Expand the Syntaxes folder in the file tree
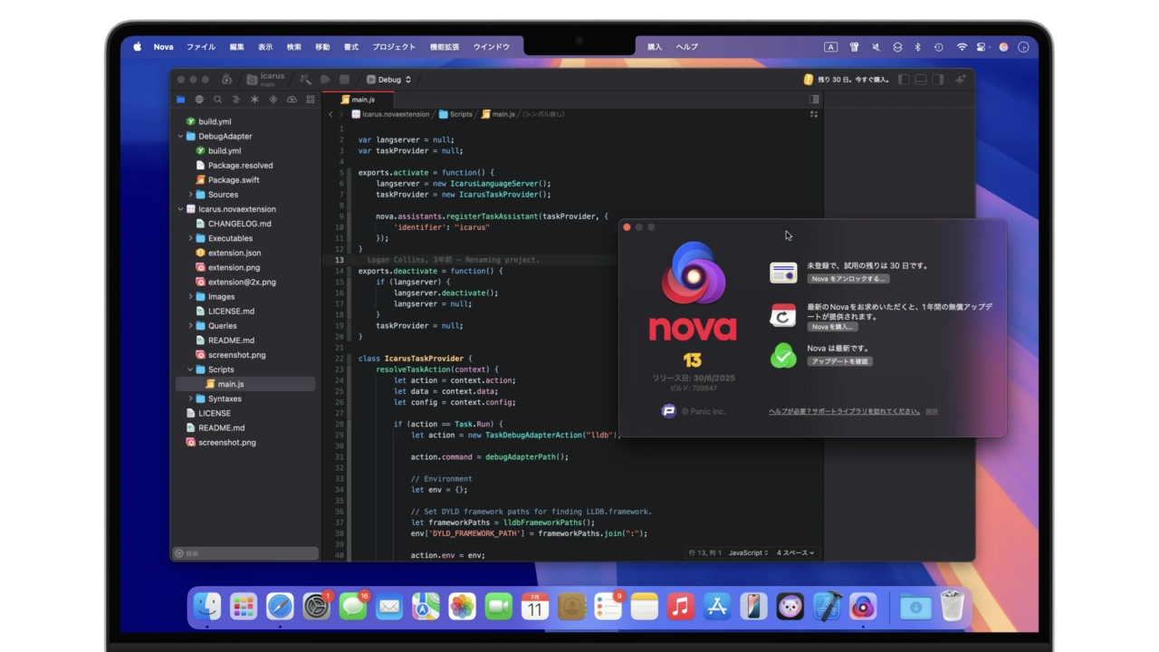Screen dimensions: 1159x652 tap(190, 398)
